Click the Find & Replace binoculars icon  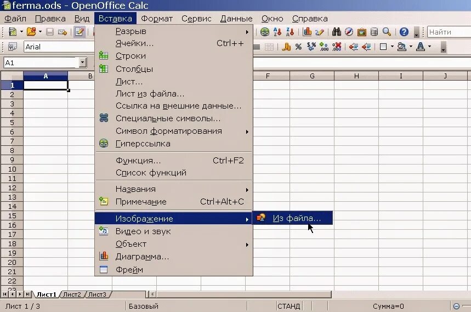(337, 32)
